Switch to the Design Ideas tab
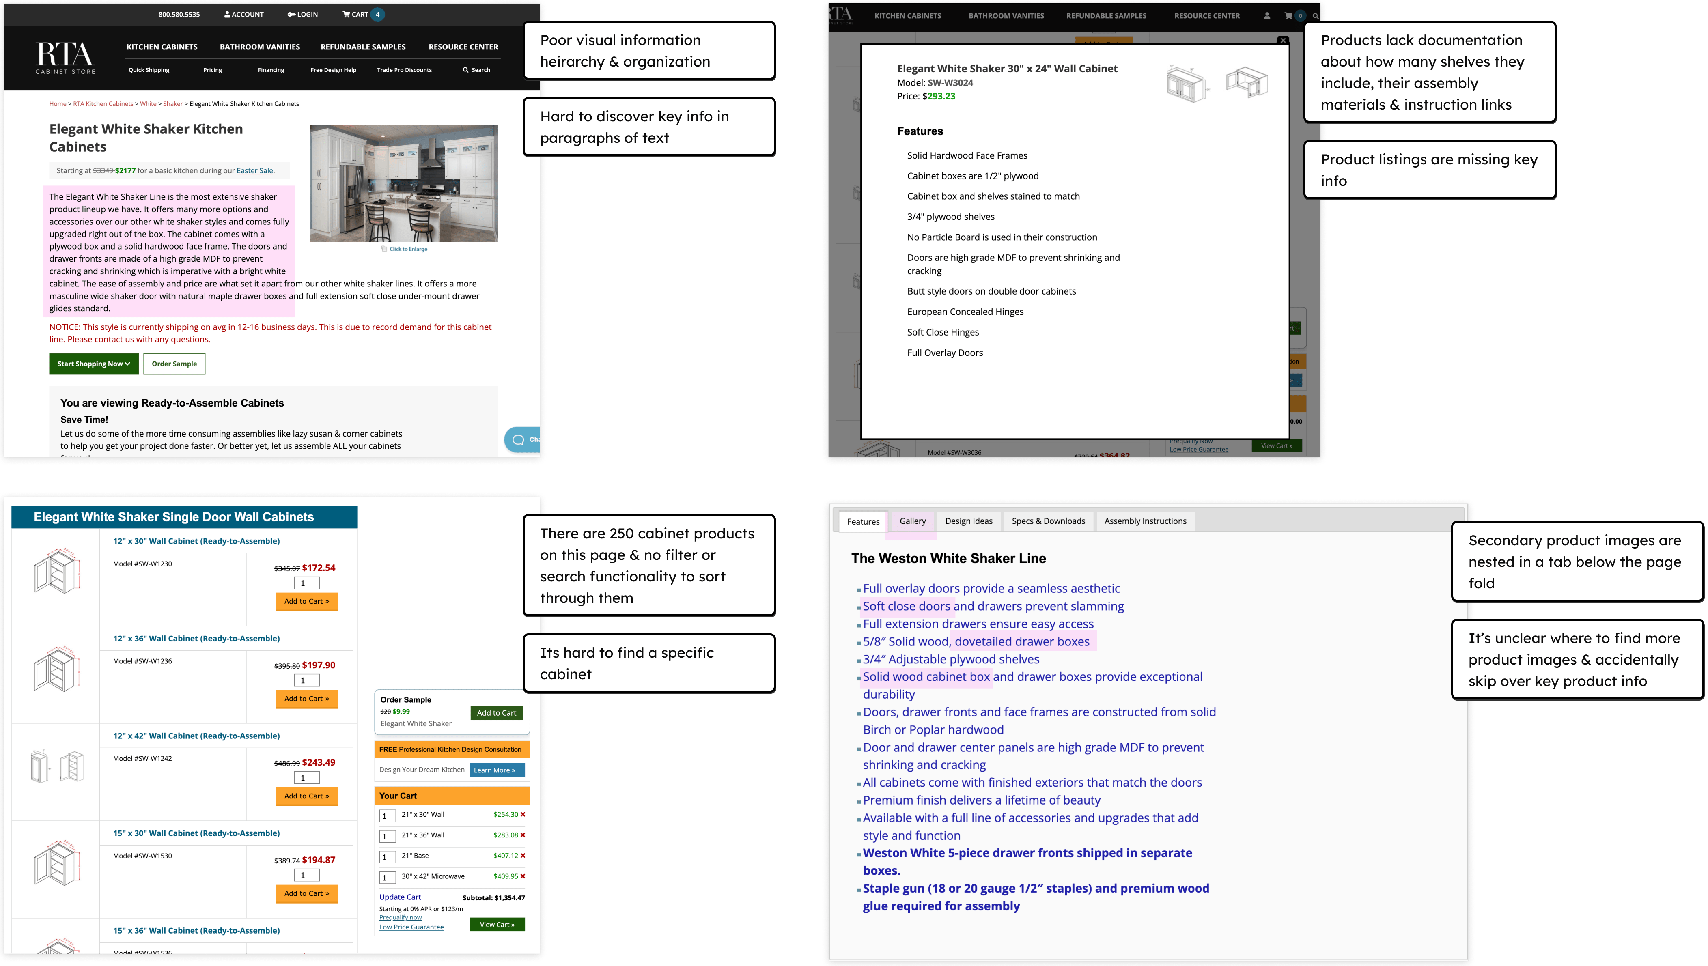The width and height of the screenshot is (1708, 966). [x=969, y=521]
